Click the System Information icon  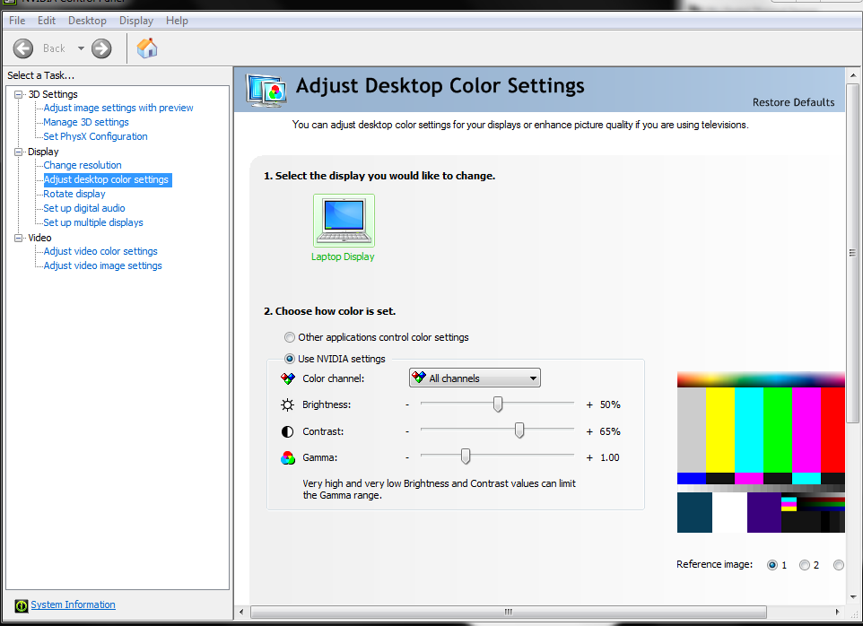[x=21, y=605]
